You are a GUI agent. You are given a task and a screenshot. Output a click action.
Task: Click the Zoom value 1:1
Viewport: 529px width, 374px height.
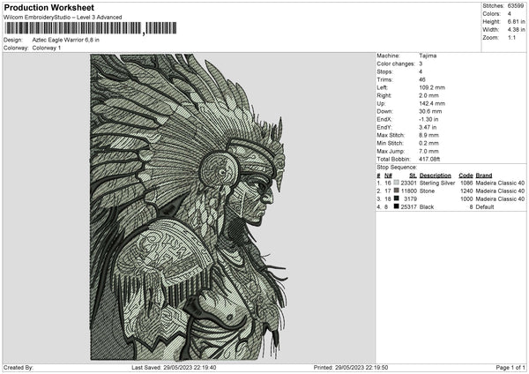511,37
